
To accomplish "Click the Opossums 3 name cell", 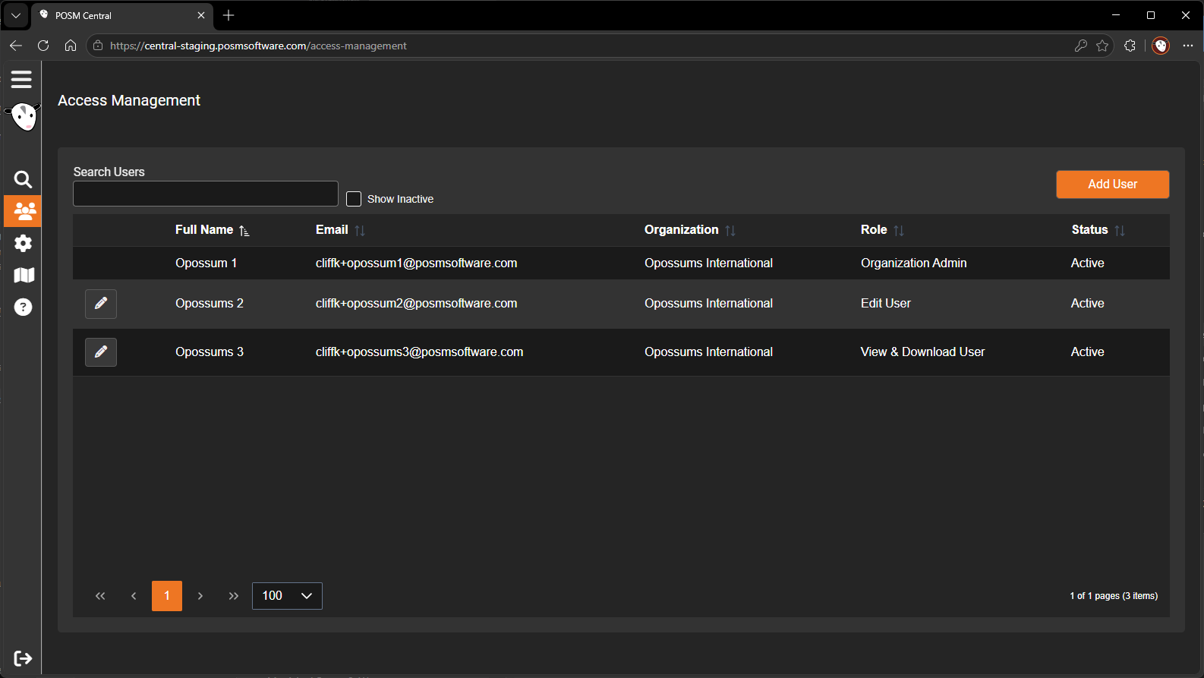I will click(210, 352).
